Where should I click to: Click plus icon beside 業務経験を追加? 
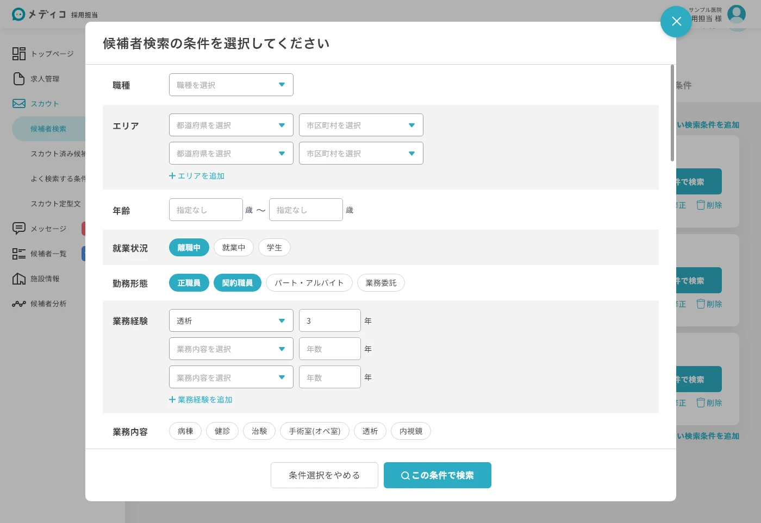point(172,400)
